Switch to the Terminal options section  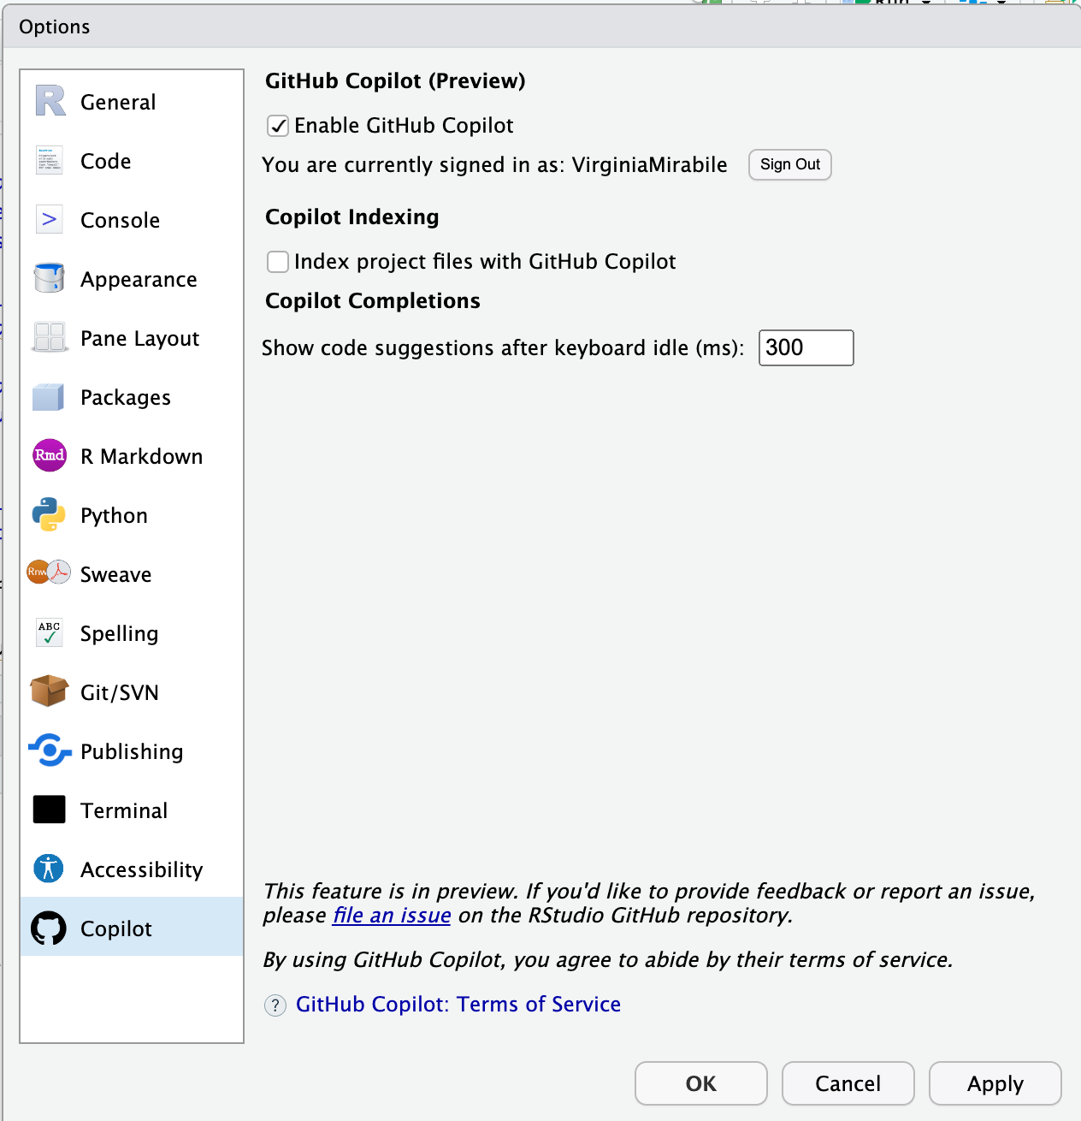point(123,810)
